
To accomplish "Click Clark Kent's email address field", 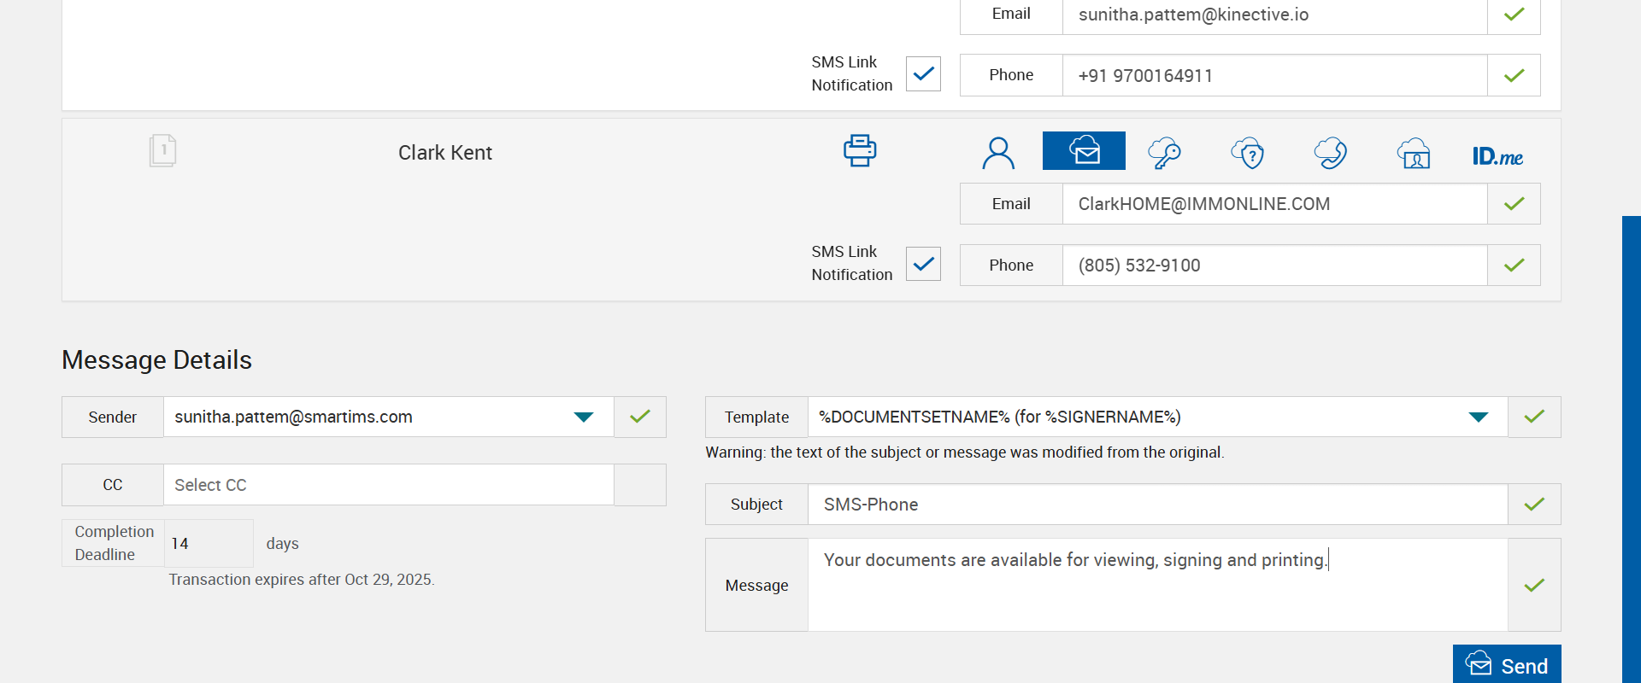I will (x=1273, y=204).
